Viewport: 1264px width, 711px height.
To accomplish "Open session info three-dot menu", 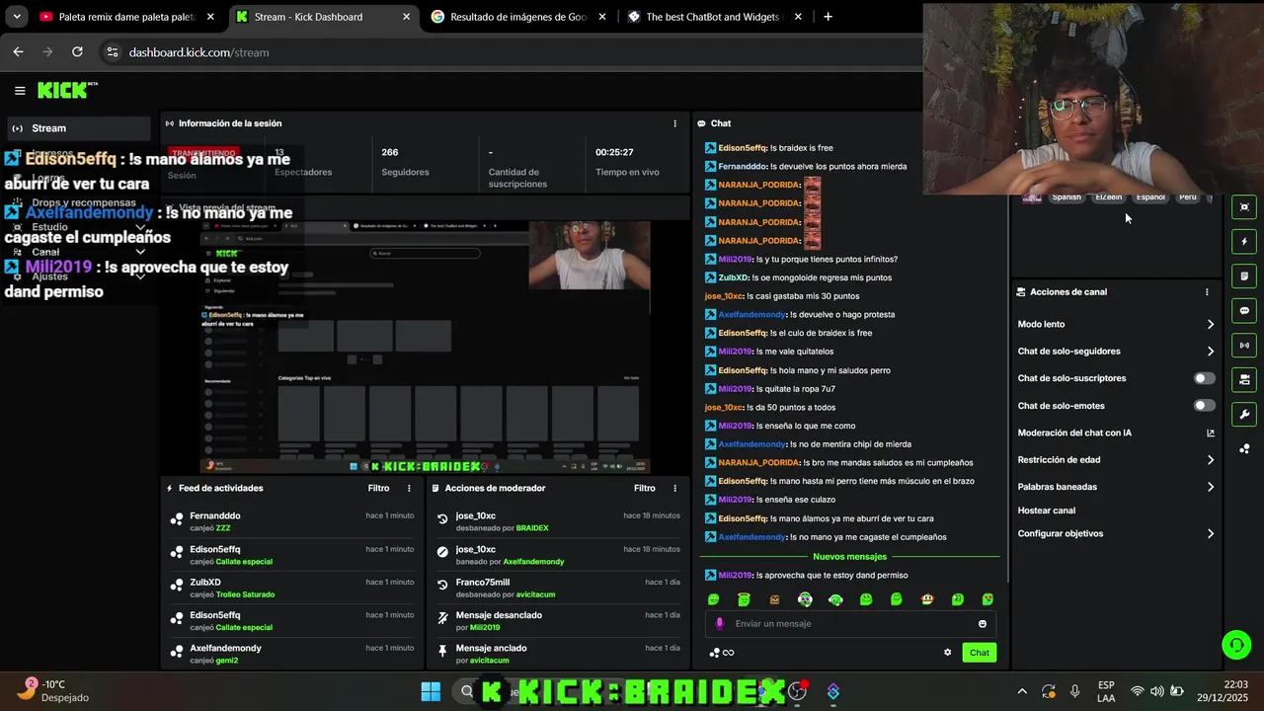I will pos(675,123).
